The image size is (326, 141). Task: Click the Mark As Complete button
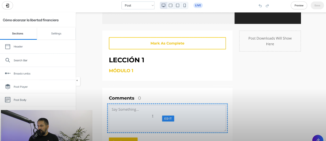(167, 43)
